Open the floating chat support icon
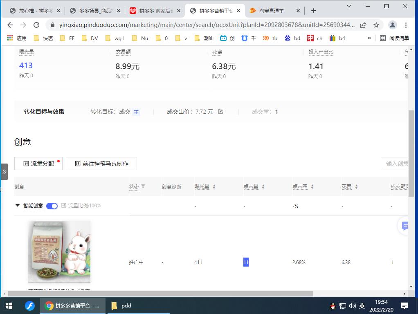This screenshot has height=314, width=418. [404, 226]
